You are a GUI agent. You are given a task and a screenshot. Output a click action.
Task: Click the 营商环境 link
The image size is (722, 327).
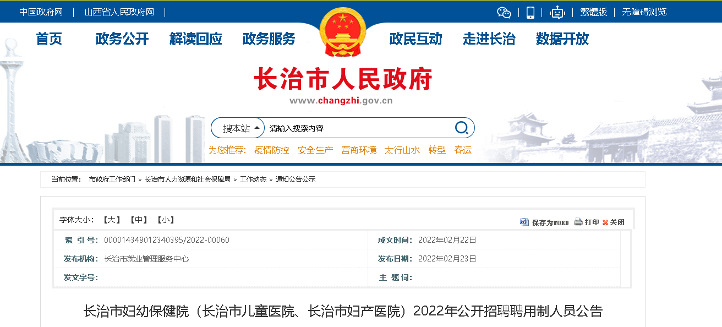(x=360, y=149)
